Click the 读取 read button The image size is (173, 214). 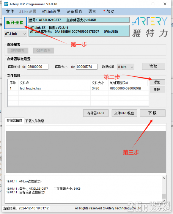point(153,67)
